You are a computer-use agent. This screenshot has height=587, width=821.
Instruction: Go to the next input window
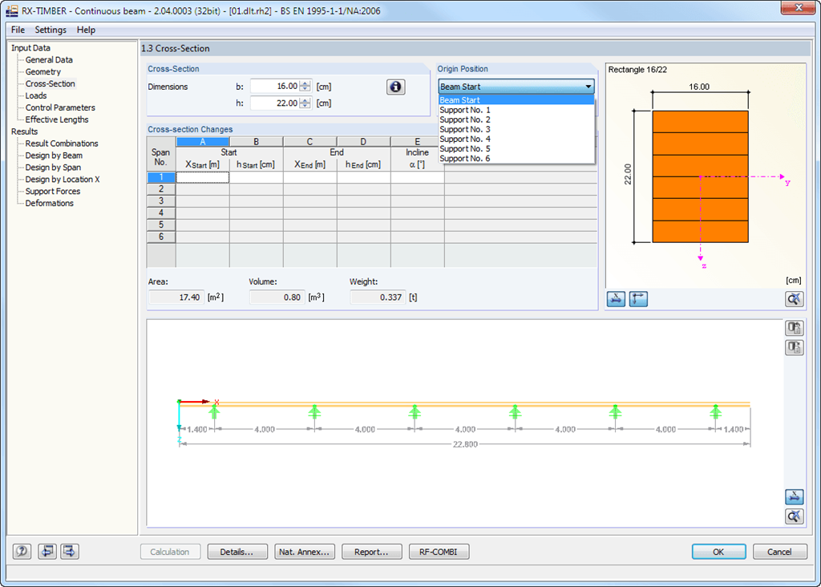70,552
